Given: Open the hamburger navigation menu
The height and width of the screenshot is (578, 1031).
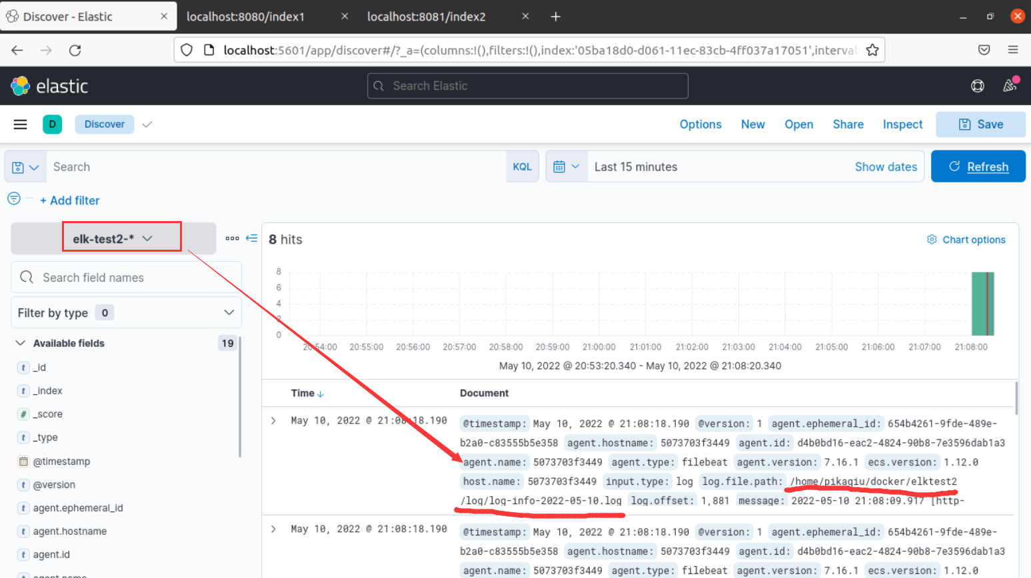Looking at the screenshot, I should (21, 125).
